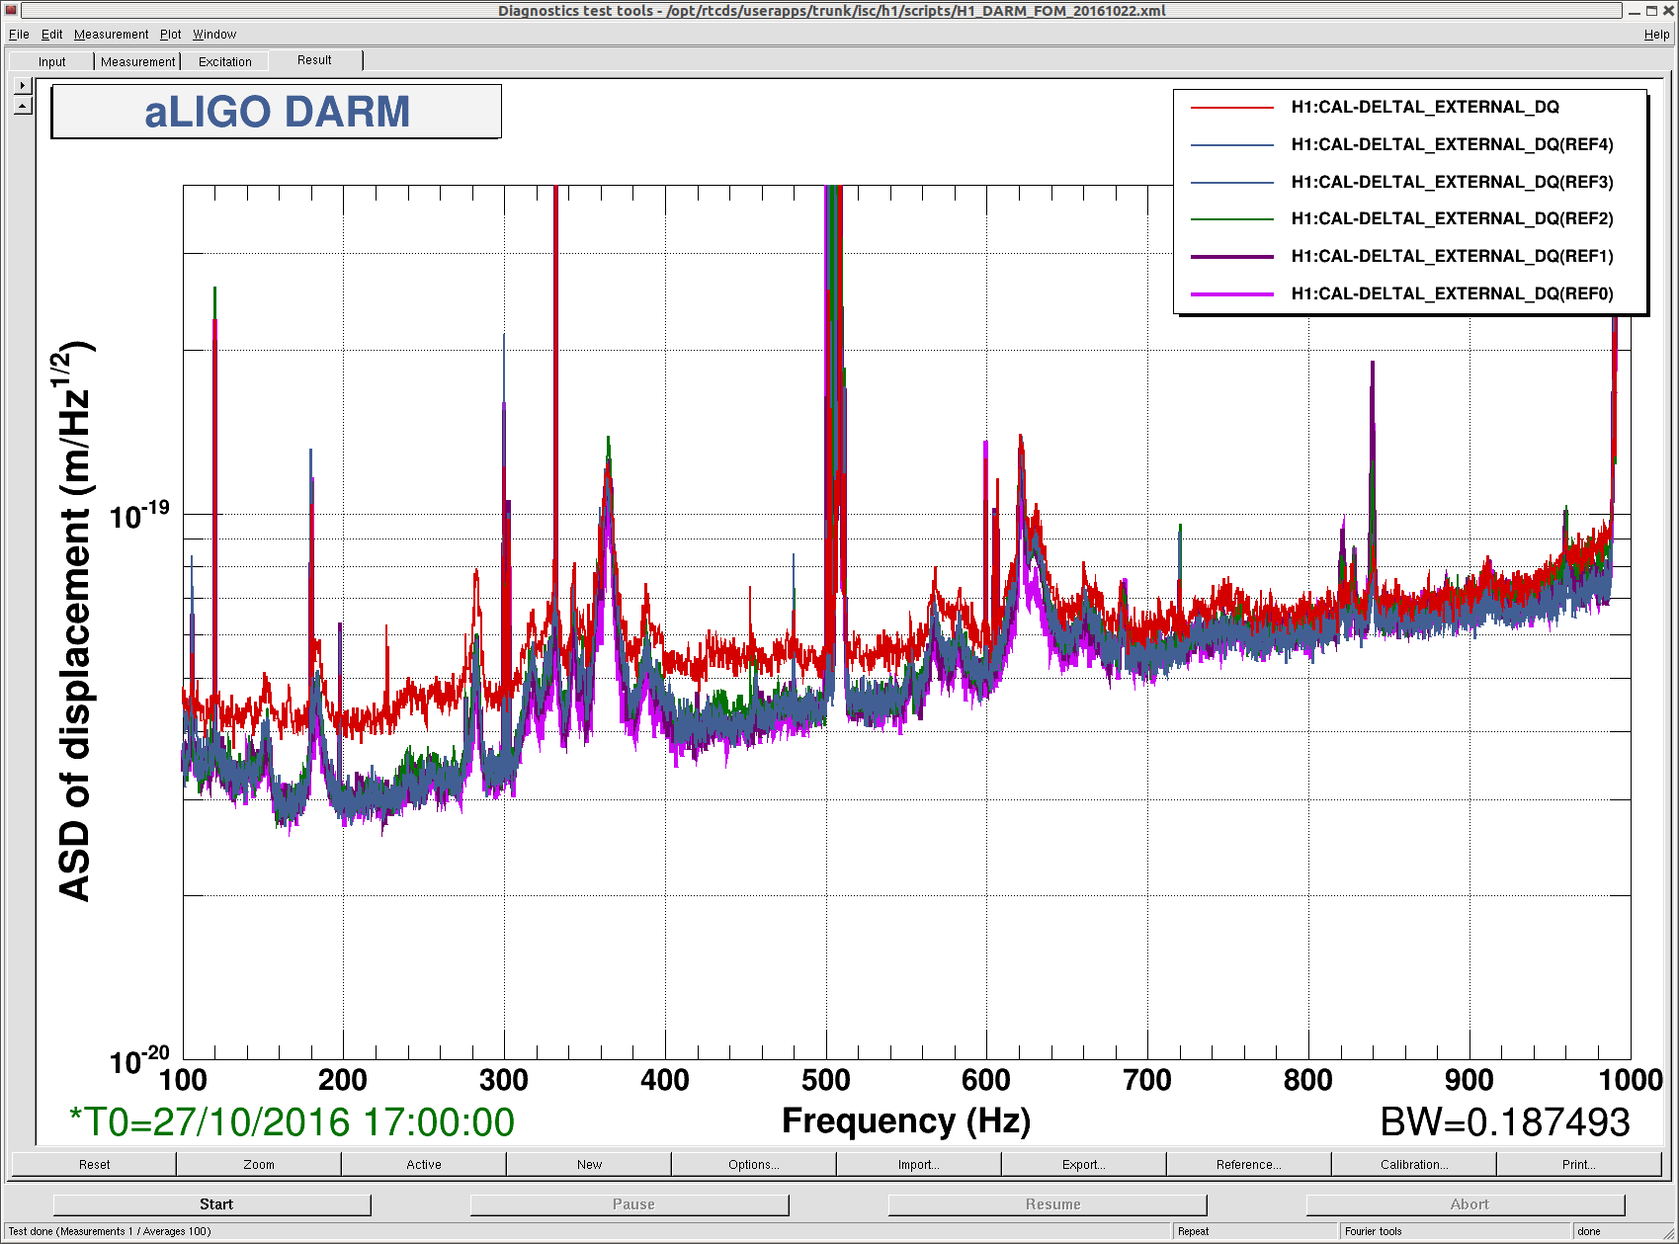Click the BW=0.187493 label
Viewport: 1679px width, 1244px height.
(1505, 1122)
